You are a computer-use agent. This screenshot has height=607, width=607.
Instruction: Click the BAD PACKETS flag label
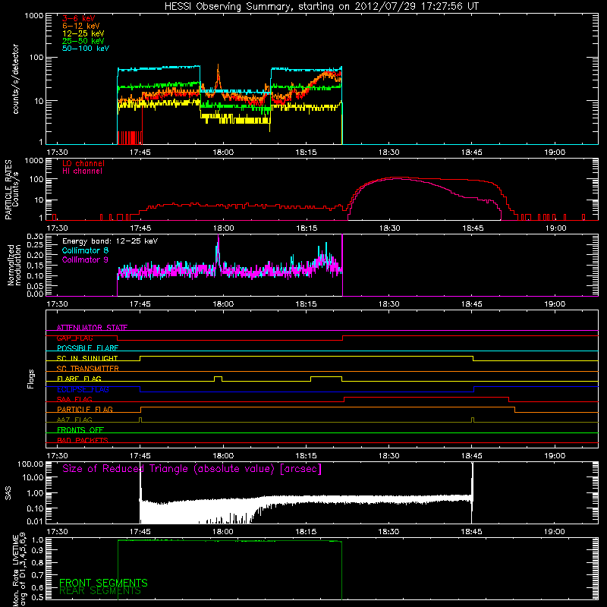point(82,440)
